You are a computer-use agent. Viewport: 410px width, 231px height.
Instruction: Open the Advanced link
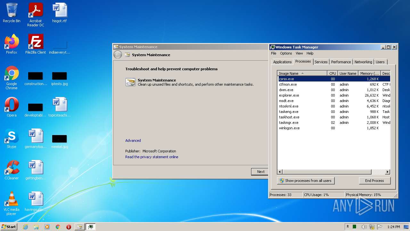(133, 141)
